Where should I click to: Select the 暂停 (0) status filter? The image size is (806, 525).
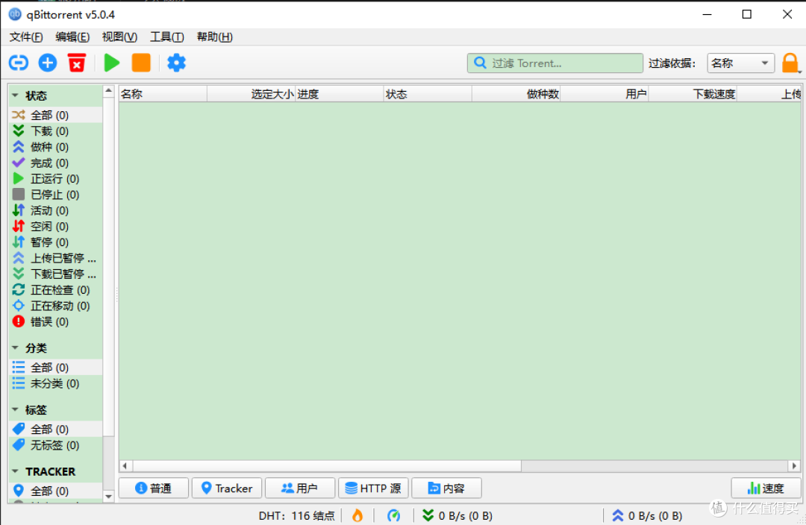[56, 242]
